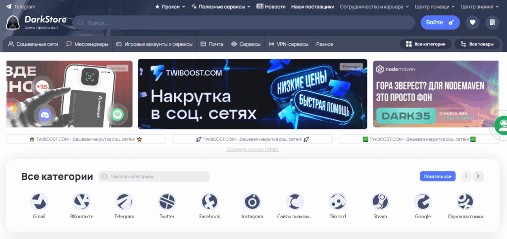Open the Telegram category icon
Viewport: 507px width, 239px height.
coord(124,201)
